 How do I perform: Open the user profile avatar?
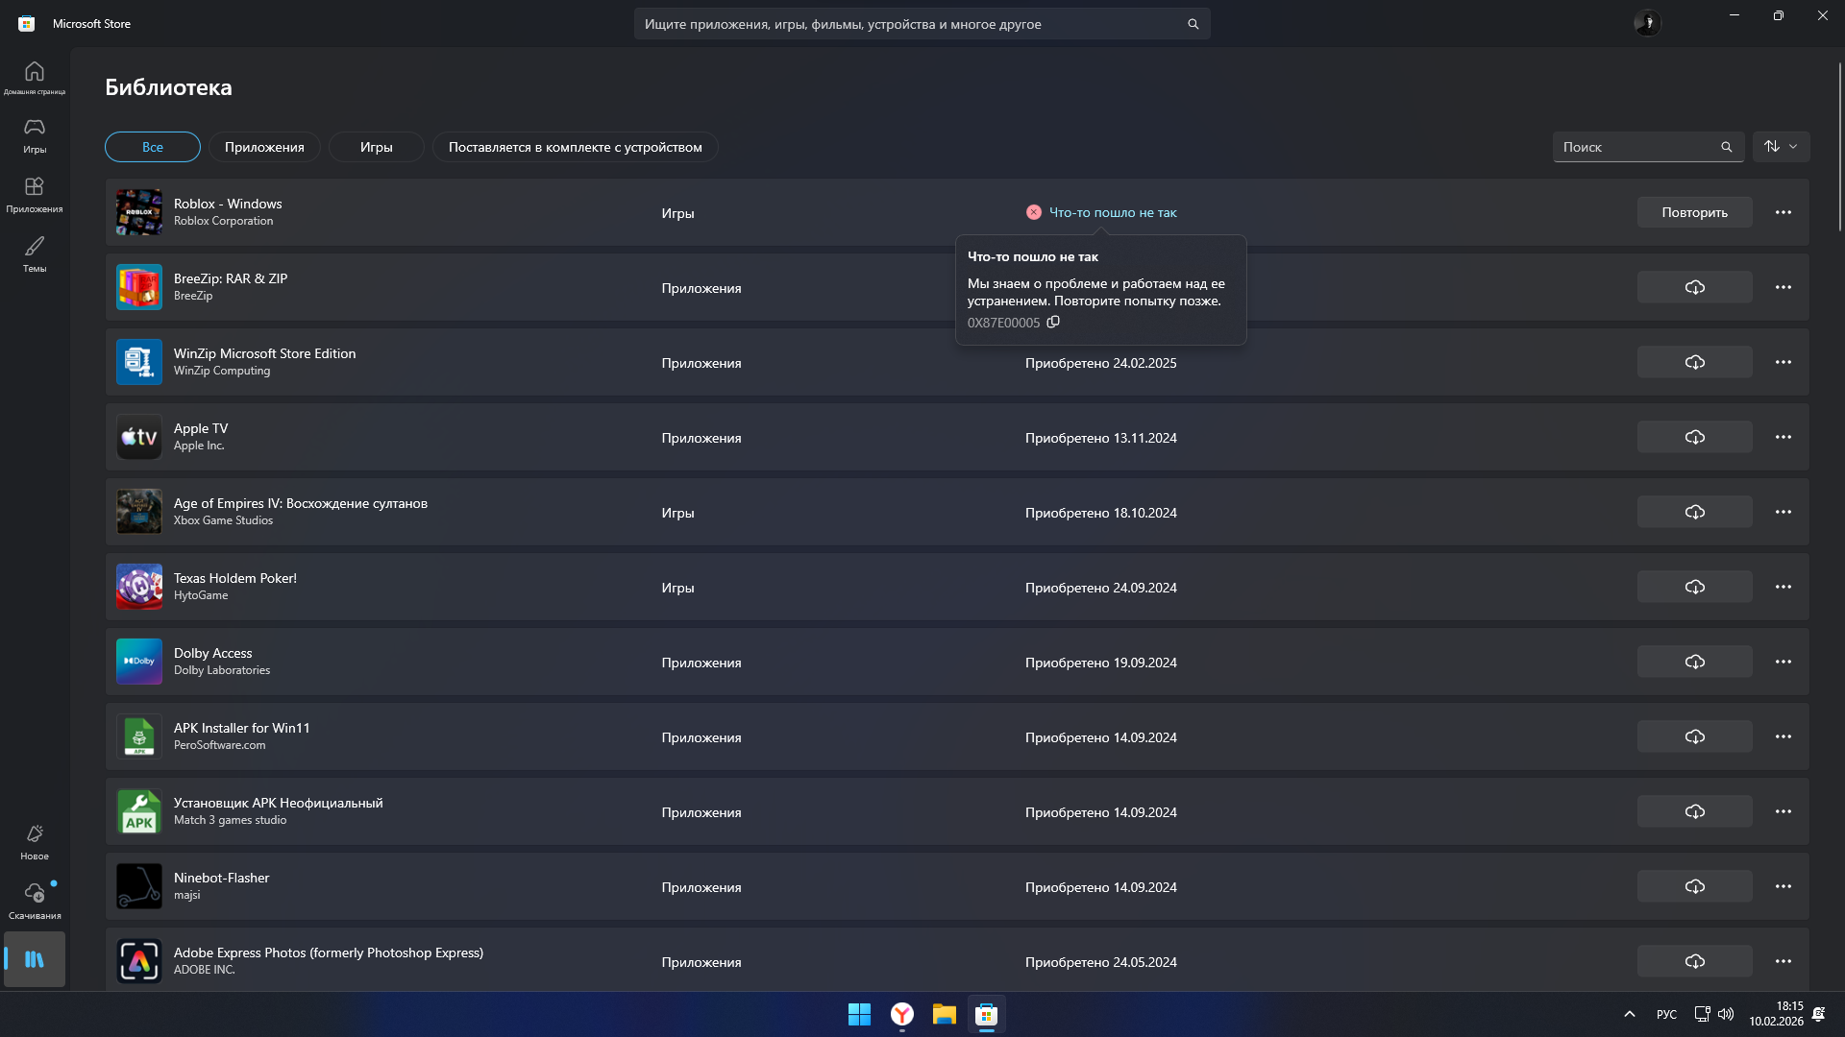click(x=1647, y=23)
